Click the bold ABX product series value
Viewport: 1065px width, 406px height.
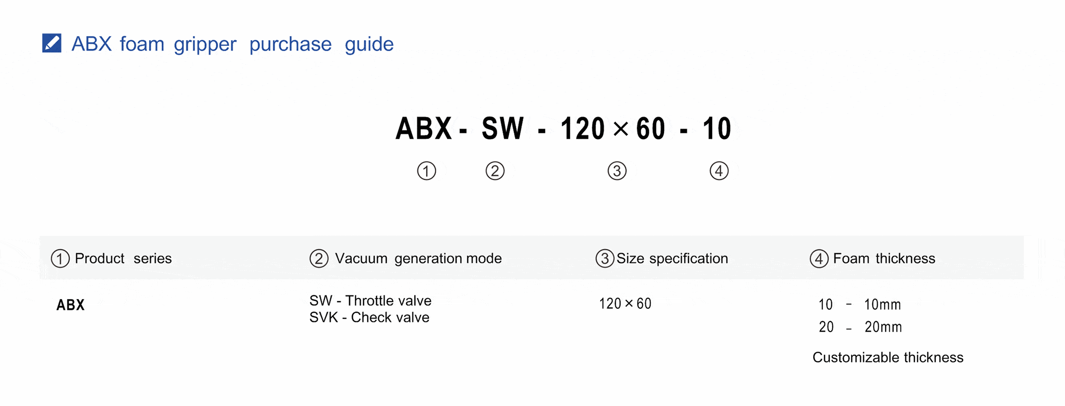pyautogui.click(x=71, y=305)
